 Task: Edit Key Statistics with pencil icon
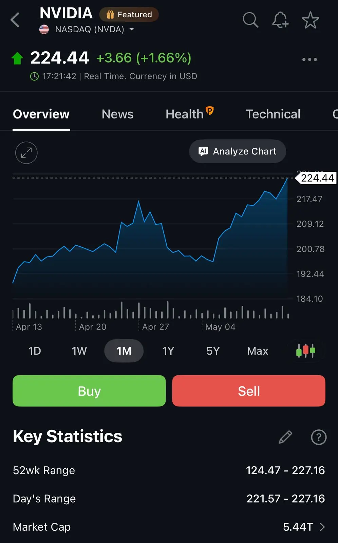(285, 437)
